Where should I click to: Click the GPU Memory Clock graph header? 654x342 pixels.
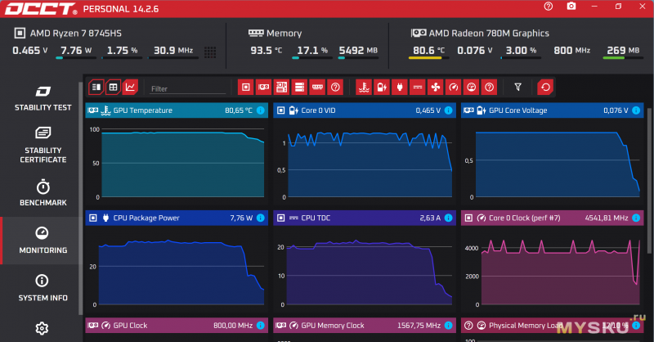[364, 326]
